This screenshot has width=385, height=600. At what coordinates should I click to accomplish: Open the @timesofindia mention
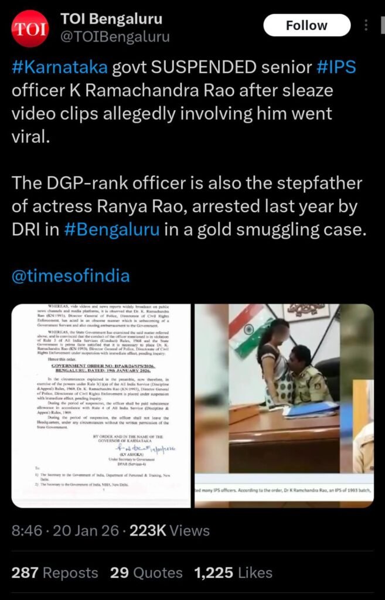(71, 277)
